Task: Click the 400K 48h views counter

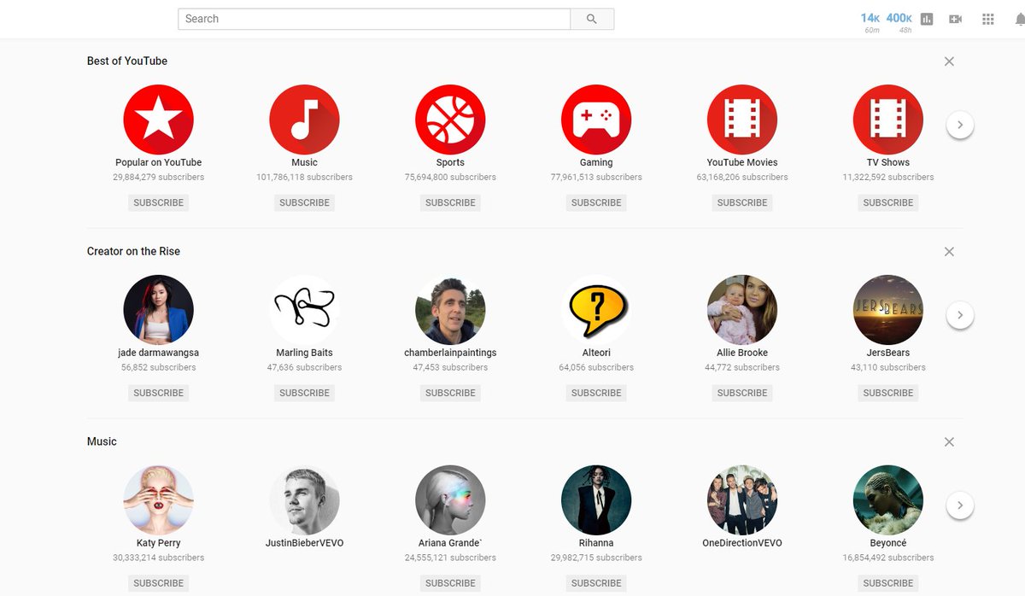Action: [899, 22]
